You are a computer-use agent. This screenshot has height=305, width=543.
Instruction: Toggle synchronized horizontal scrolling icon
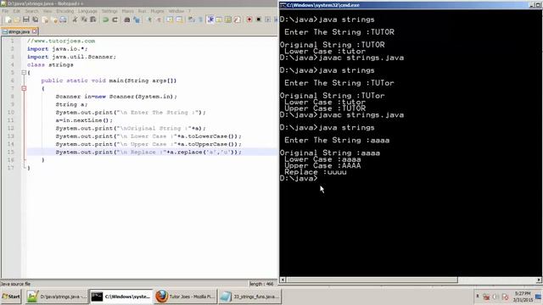click(179, 19)
